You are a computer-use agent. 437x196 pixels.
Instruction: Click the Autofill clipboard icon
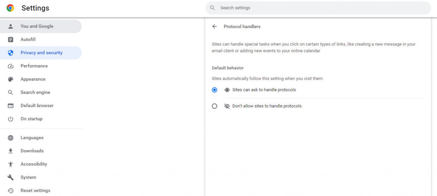(x=11, y=40)
